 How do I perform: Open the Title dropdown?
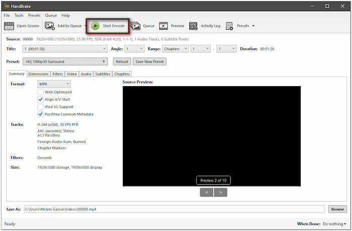(x=65, y=49)
